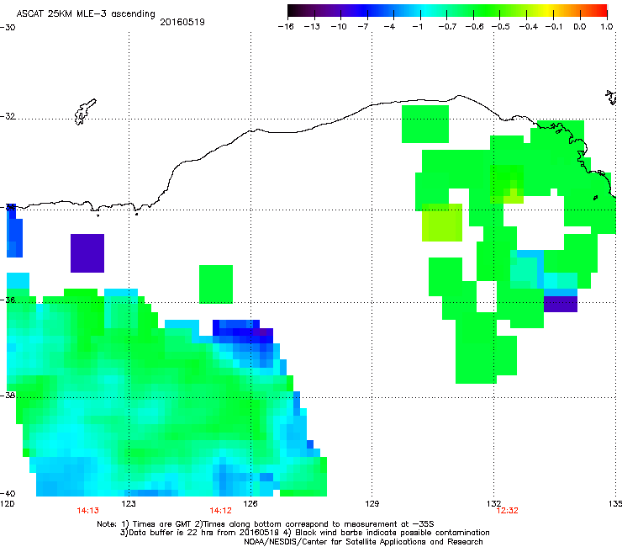Click the '-0.5' color bar label

(x=501, y=27)
